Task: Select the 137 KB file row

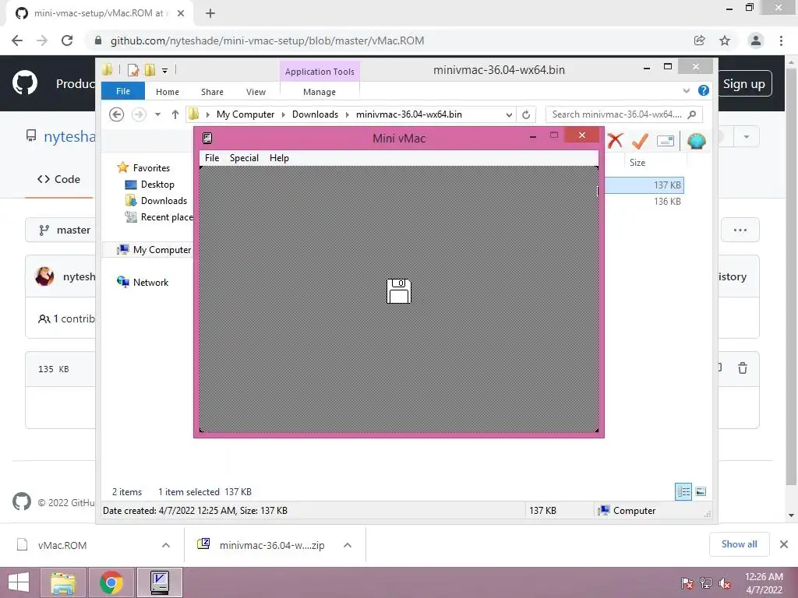Action: [644, 185]
